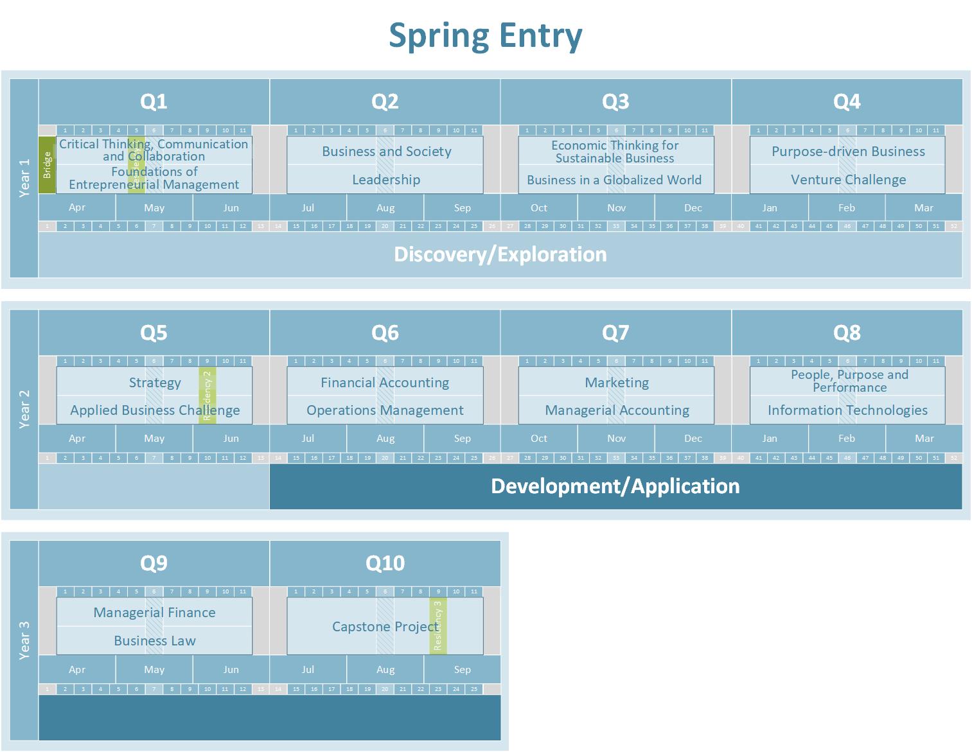Viewport: 972px width, 752px height.
Task: Open the 'Managerial Finance' course
Action: coord(154,613)
